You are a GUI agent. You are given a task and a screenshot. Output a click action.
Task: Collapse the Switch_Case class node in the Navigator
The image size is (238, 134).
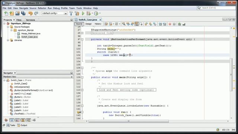(4, 80)
